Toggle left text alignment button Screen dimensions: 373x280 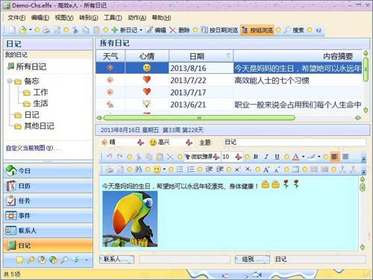pyautogui.click(x=335, y=157)
